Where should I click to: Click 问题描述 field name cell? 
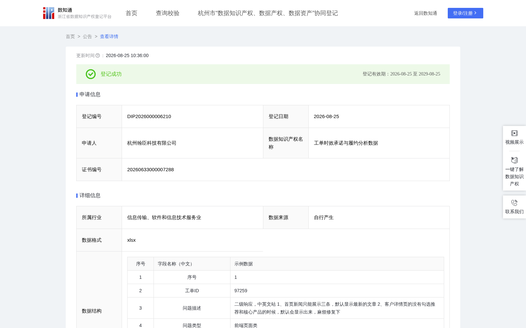192,308
